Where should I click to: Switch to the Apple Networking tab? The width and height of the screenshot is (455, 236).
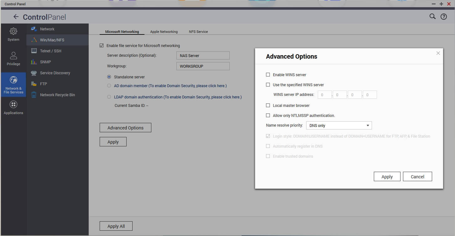164,32
